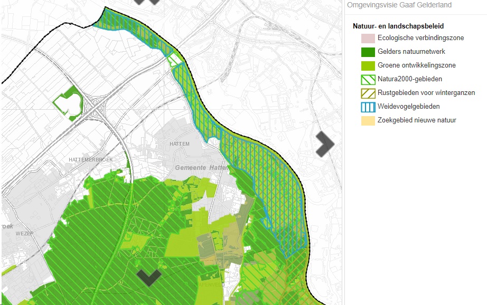Select the Gelders natuurnetwerk legend label

[x=411, y=52]
